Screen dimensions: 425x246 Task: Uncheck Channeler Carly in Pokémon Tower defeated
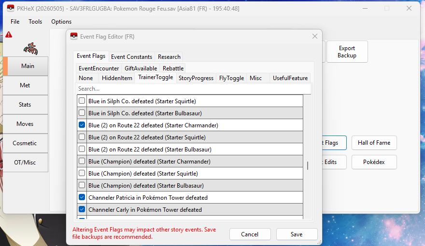82,209
